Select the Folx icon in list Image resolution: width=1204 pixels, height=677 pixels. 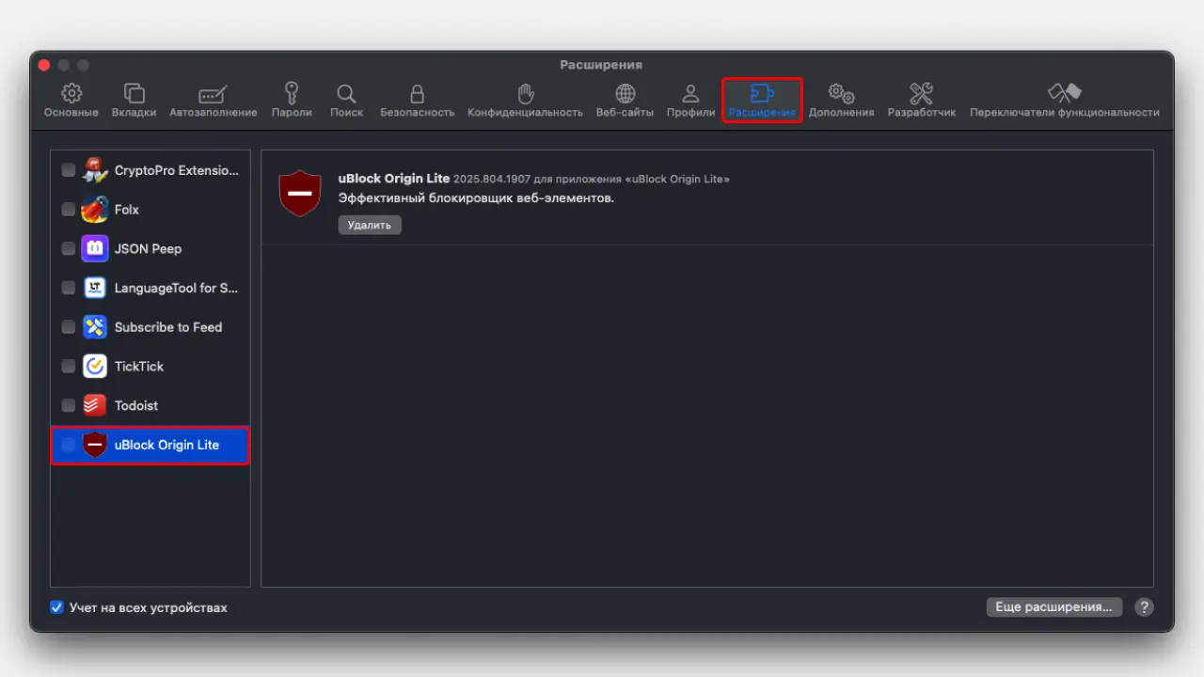[x=95, y=210]
